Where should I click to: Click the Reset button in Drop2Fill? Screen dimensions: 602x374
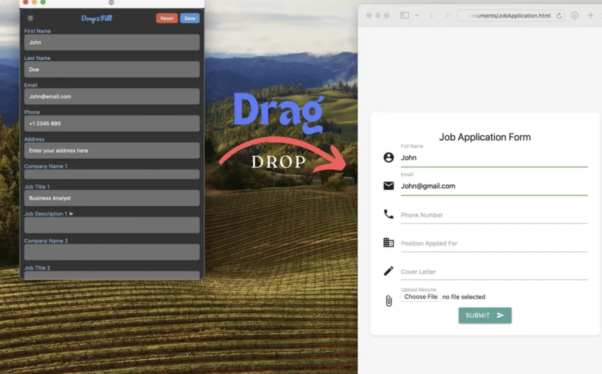(x=167, y=18)
